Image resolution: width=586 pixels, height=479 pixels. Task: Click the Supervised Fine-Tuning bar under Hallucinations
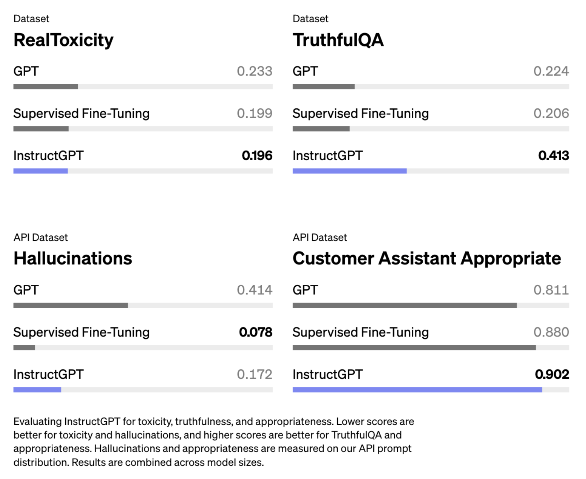(x=24, y=347)
